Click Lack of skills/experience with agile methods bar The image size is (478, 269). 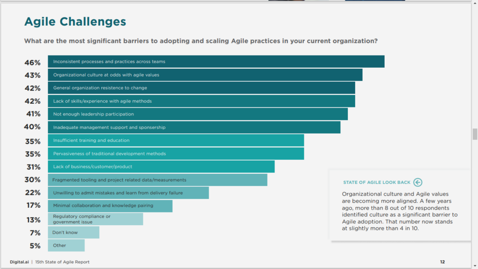(201, 101)
